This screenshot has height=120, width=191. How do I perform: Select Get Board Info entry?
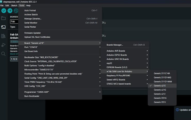tap(60, 51)
